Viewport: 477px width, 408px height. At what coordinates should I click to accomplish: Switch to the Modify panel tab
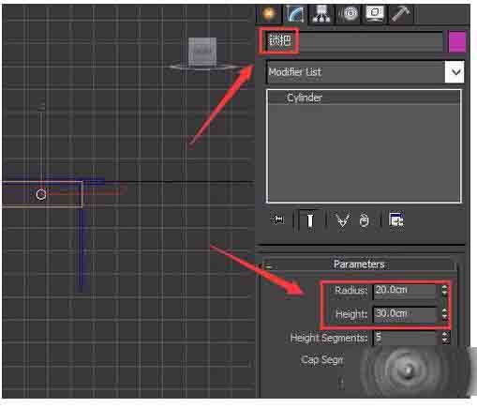tap(295, 14)
